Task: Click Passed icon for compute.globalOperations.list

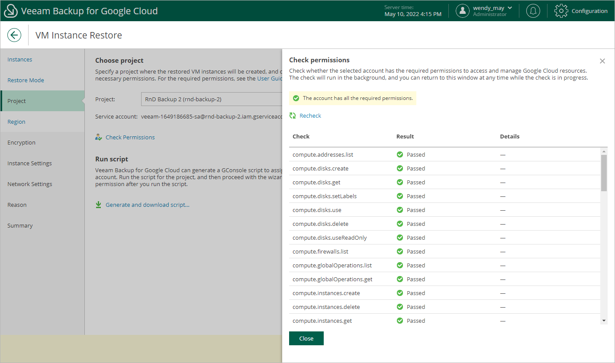Action: coord(400,265)
